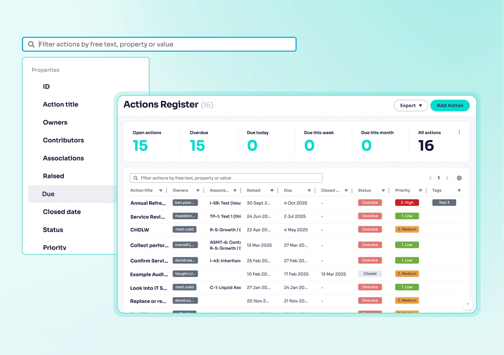The width and height of the screenshot is (504, 355).
Task: Click the previous page left chevron
Action: tap(430, 178)
